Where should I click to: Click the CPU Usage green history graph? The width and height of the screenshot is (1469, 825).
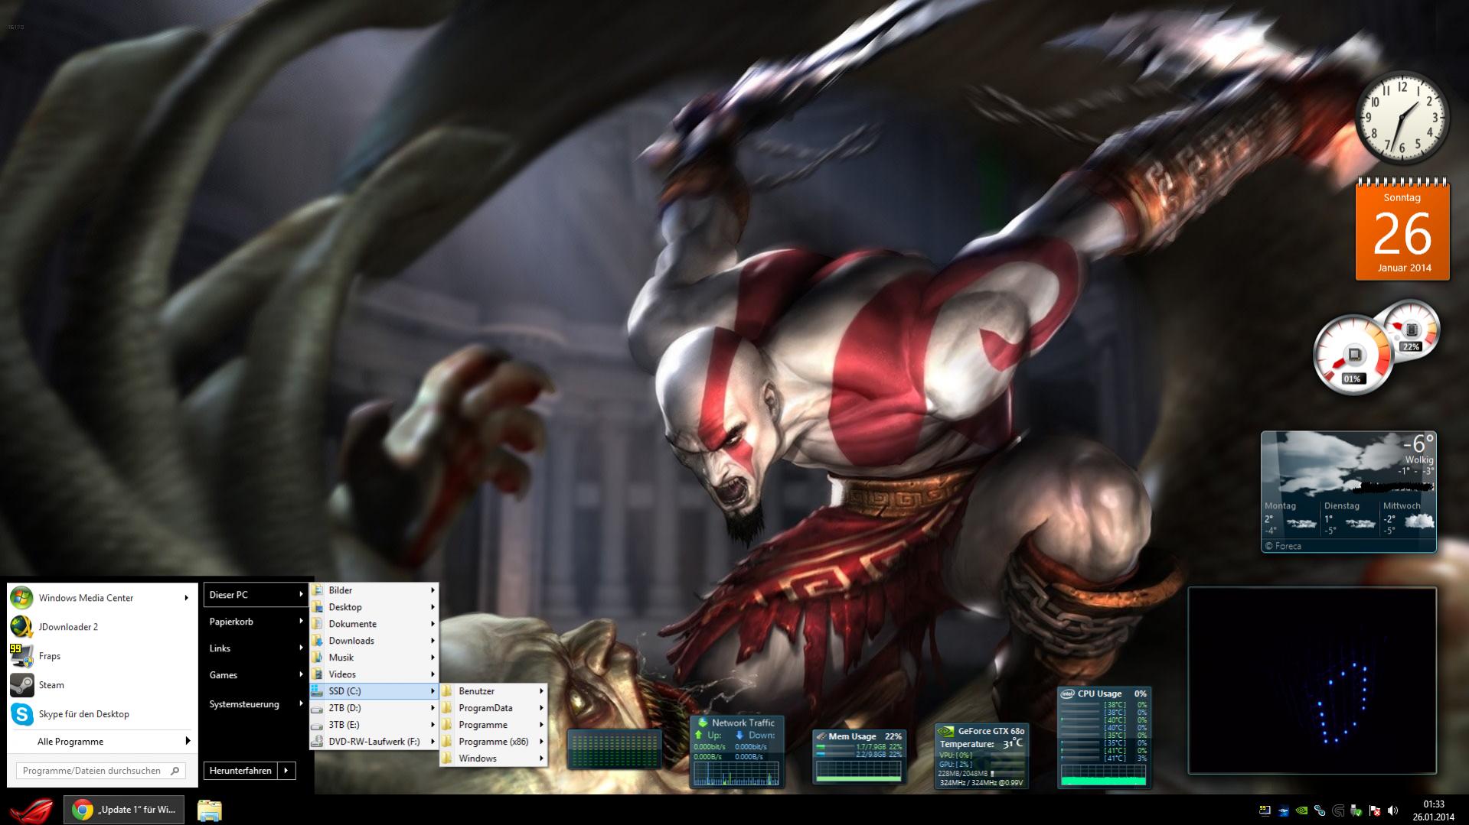(x=1103, y=774)
